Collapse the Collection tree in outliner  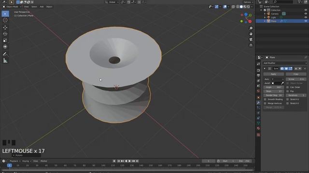coord(261,10)
